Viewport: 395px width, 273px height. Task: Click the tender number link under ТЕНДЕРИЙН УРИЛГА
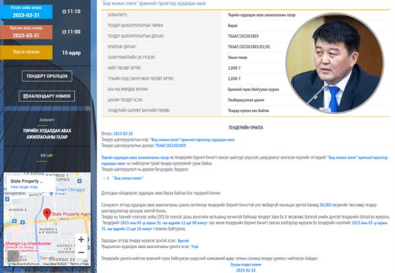tap(171, 146)
